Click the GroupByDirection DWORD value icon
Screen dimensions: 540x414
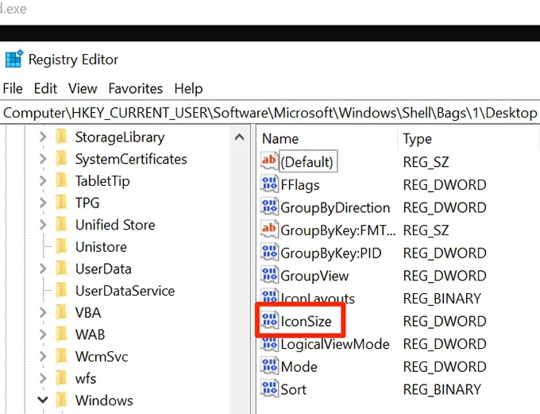[269, 207]
